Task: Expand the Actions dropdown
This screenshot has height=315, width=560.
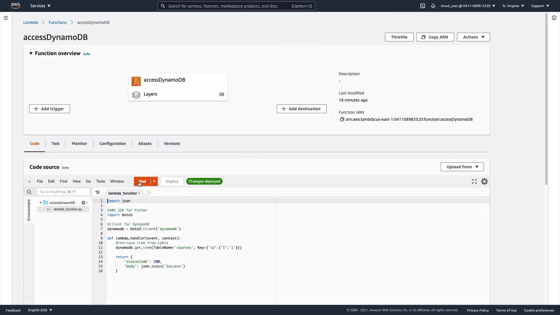Action: pyautogui.click(x=473, y=37)
